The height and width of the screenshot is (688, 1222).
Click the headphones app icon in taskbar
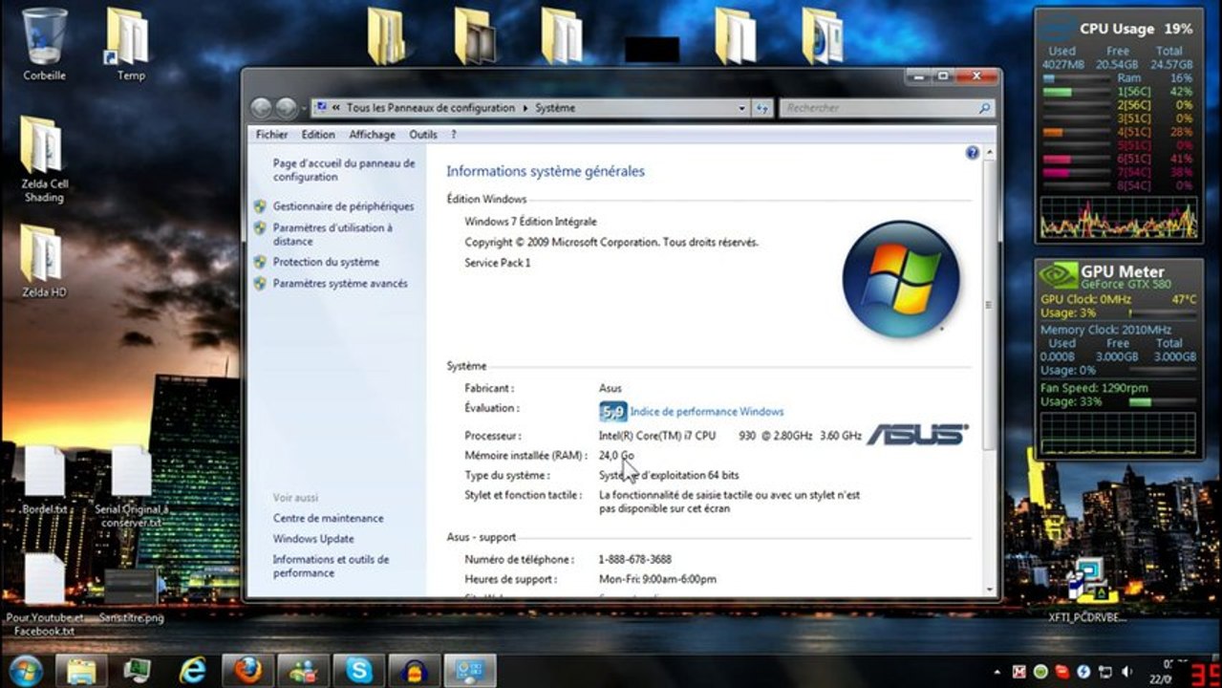415,671
